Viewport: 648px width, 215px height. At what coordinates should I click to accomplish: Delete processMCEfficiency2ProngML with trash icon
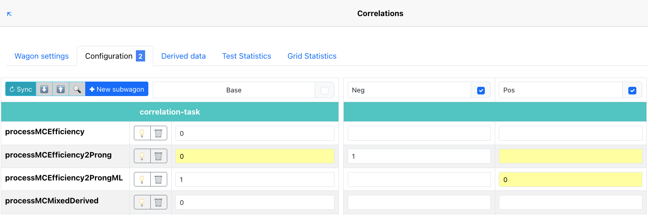[x=158, y=180]
